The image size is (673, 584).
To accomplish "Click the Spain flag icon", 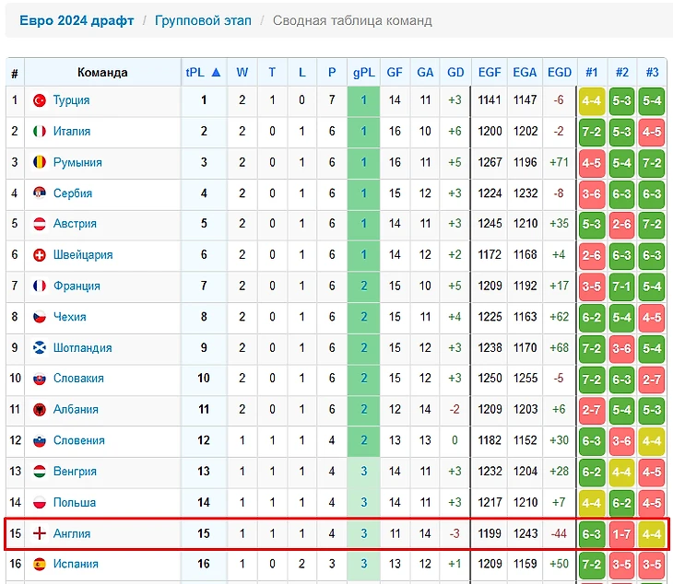I will tap(40, 565).
